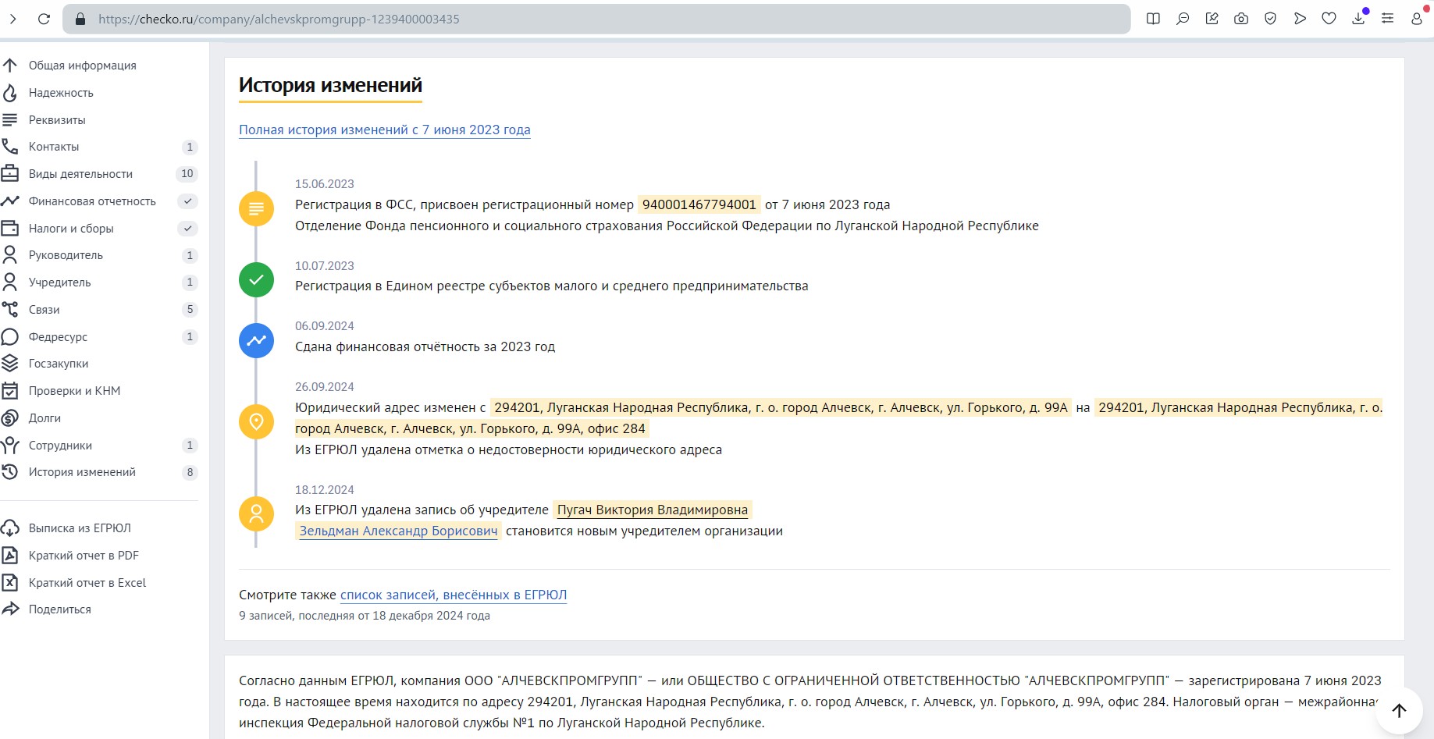Click the count badge 5 beside Связи
This screenshot has height=739, width=1434.
point(190,310)
